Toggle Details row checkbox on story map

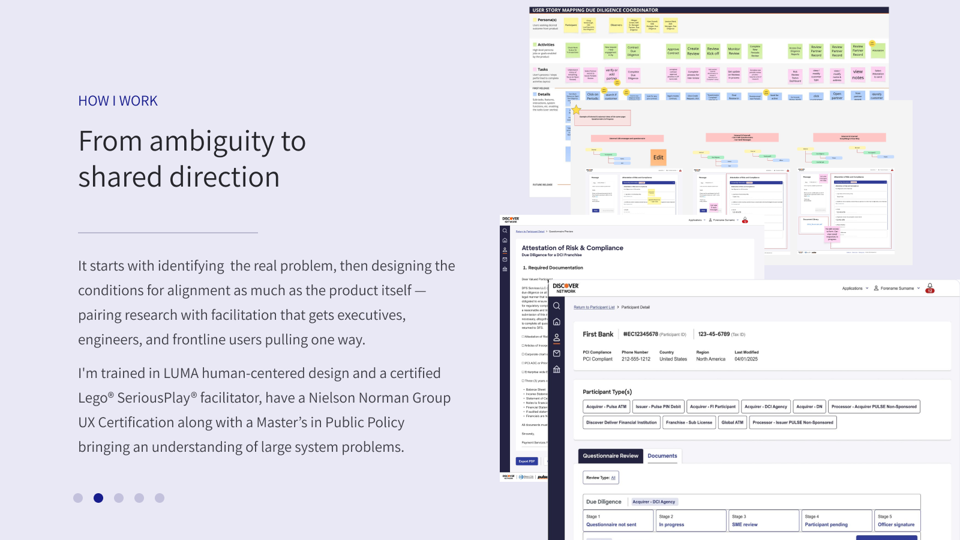(x=535, y=94)
